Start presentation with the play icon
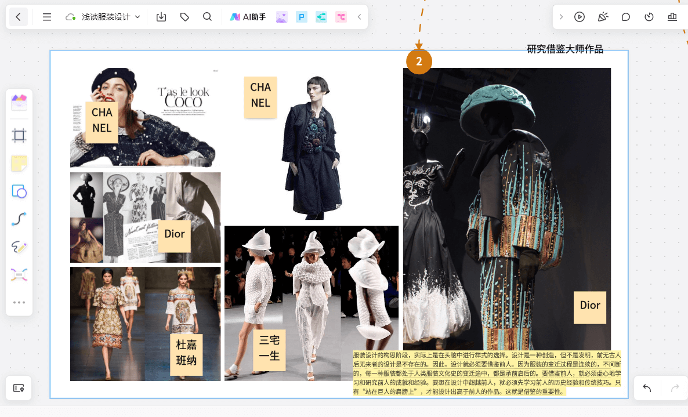Screen dimensions: 688x417 point(580,17)
